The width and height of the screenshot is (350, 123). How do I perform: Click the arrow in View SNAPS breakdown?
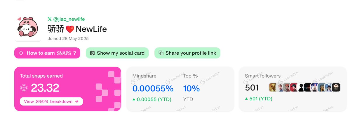click(x=77, y=101)
